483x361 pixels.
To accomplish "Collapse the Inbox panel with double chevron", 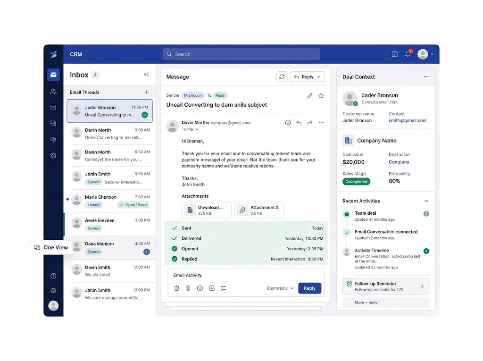I will (x=146, y=75).
